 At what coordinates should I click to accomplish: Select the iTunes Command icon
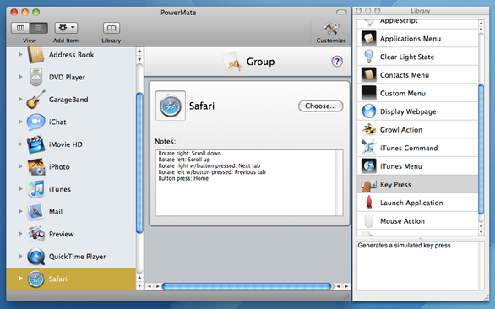click(x=369, y=148)
